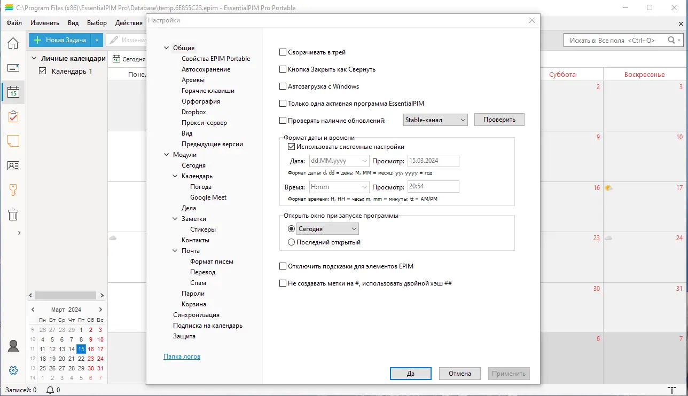Select the Сегодня startup radio button
Image resolution: width=688 pixels, height=396 pixels.
point(292,229)
